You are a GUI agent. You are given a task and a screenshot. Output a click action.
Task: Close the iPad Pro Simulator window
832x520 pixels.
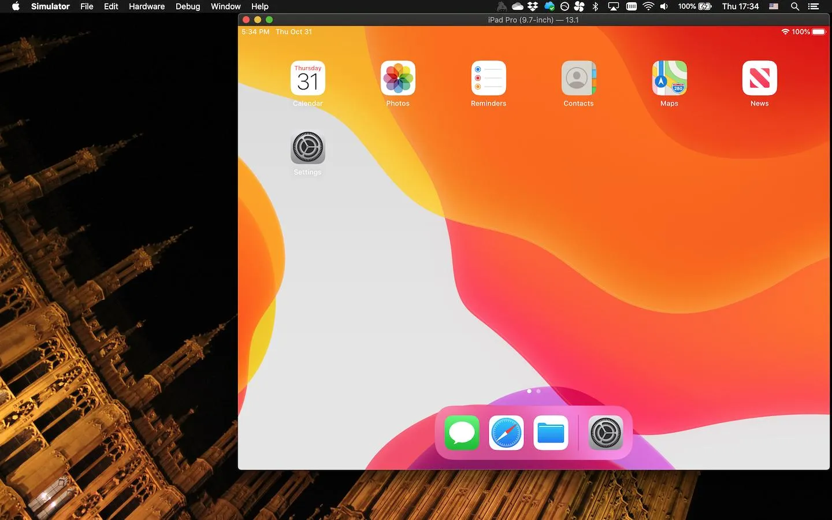(x=246, y=20)
